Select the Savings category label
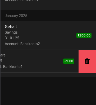Image resolution: width=96 pixels, height=105 pixels. (11, 32)
